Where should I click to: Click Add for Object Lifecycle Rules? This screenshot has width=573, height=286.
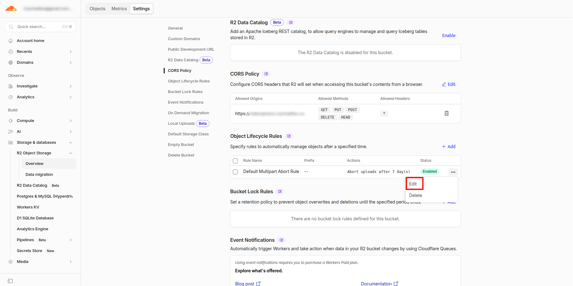coord(449,147)
